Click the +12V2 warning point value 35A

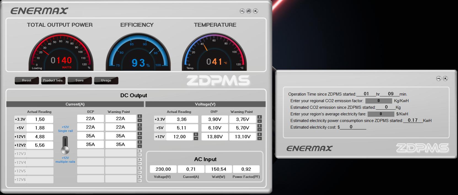(120, 144)
